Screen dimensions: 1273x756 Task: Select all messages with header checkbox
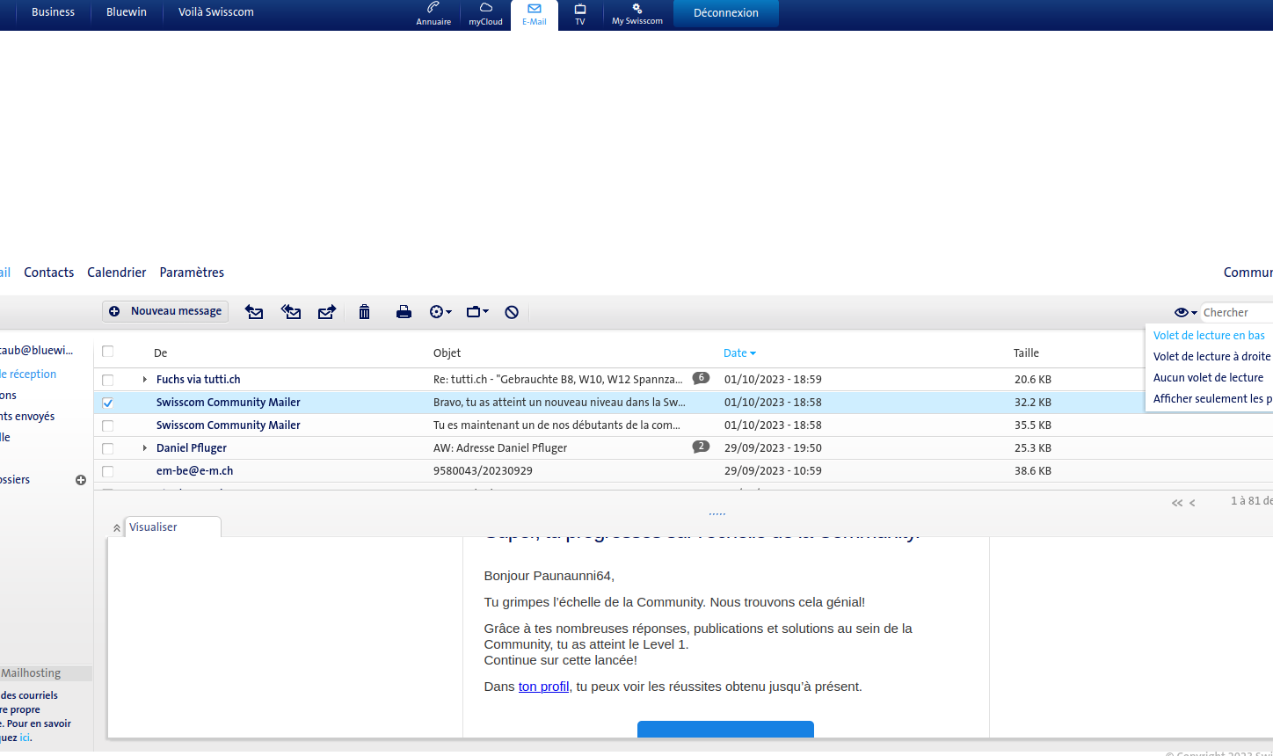pyautogui.click(x=108, y=352)
